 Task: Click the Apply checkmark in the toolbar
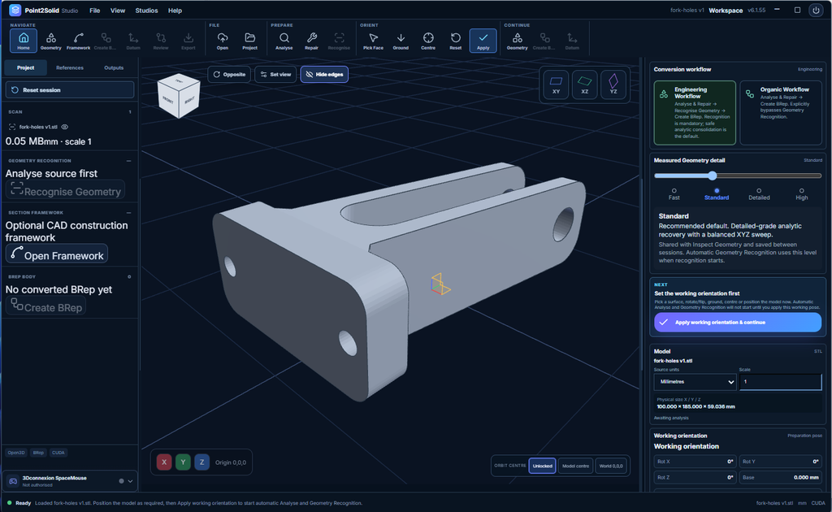tap(483, 41)
